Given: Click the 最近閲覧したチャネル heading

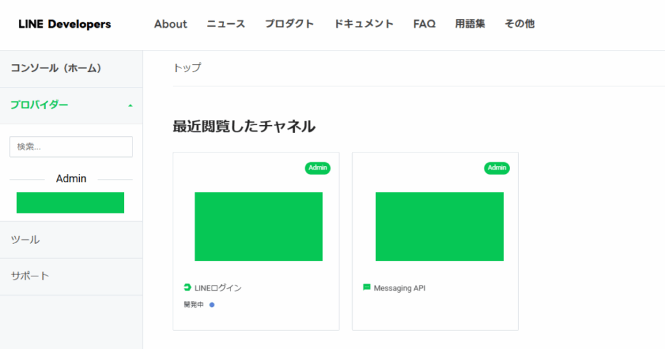Looking at the screenshot, I should [244, 126].
